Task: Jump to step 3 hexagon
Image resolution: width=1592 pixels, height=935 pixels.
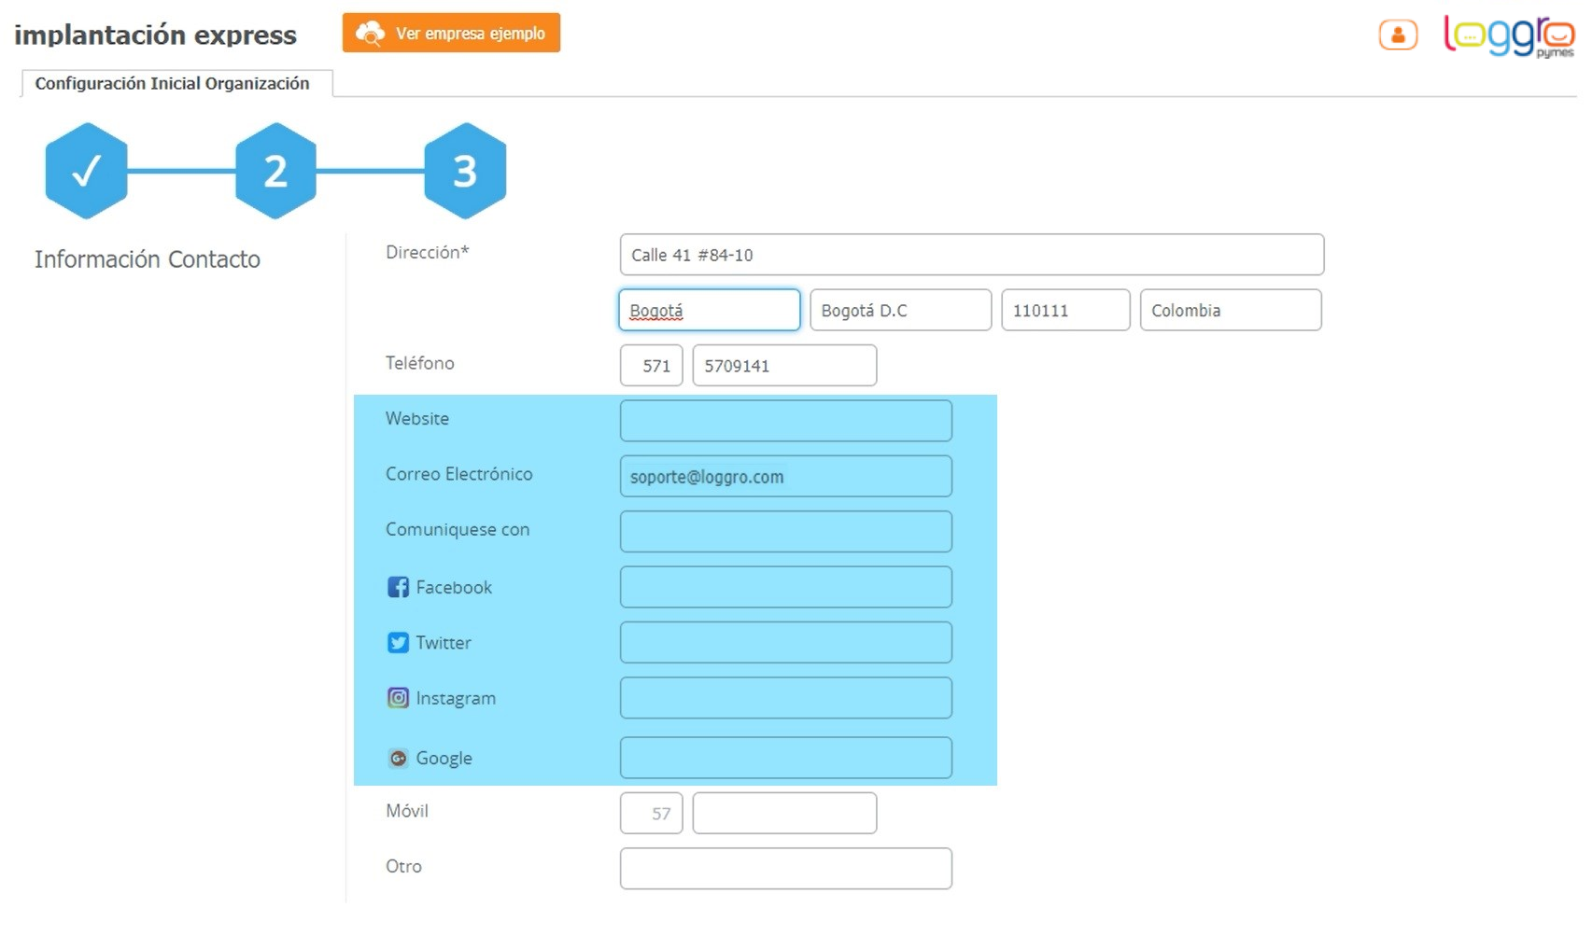Action: click(x=465, y=171)
